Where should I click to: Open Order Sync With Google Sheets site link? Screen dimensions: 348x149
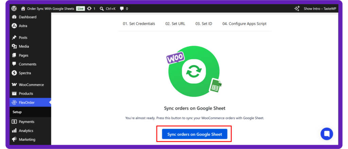[51, 8]
